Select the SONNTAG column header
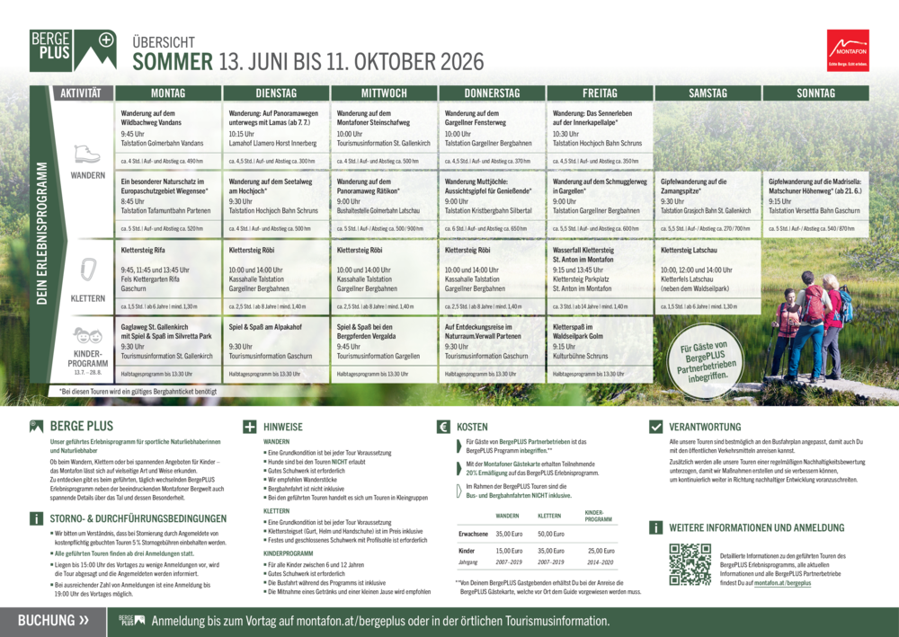This screenshot has height=637, width=899. point(815,93)
